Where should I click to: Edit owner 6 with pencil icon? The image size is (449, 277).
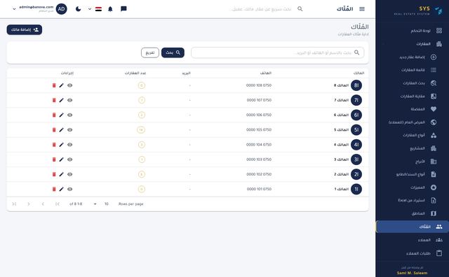(61, 115)
